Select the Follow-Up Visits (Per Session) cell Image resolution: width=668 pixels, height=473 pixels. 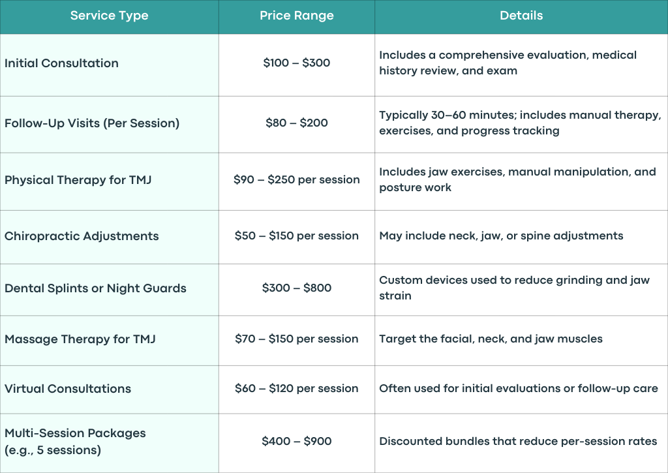coord(109,125)
